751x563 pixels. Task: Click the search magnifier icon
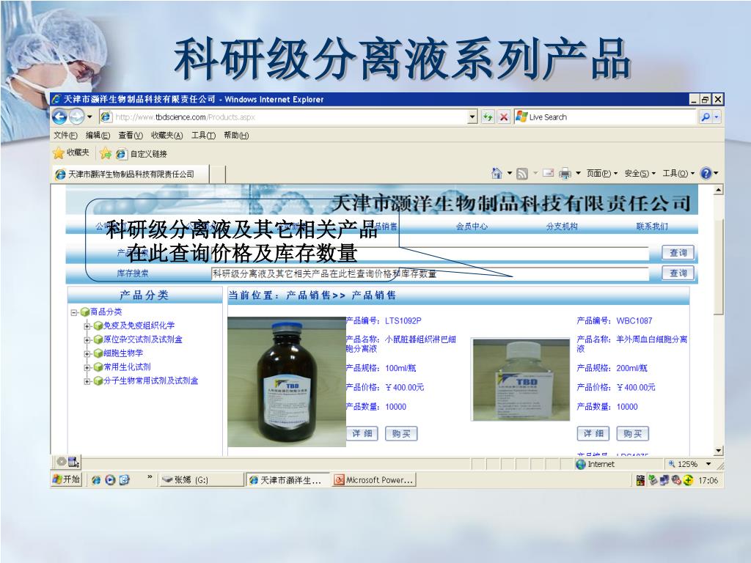click(x=705, y=117)
